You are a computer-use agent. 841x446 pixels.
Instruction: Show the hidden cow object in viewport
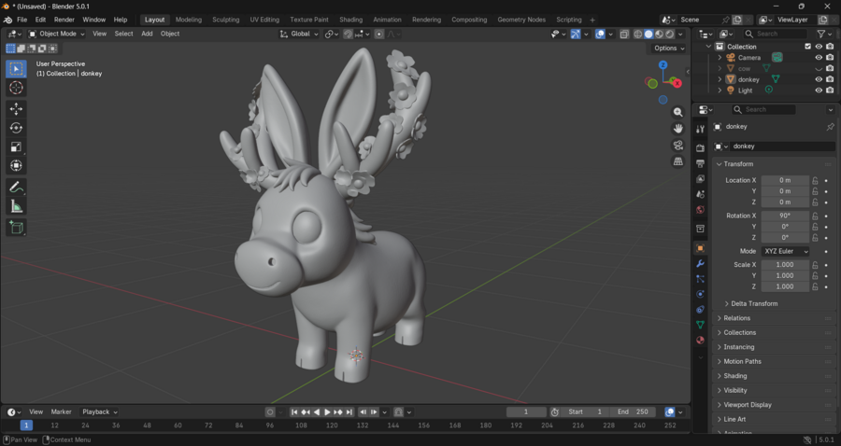(x=819, y=68)
